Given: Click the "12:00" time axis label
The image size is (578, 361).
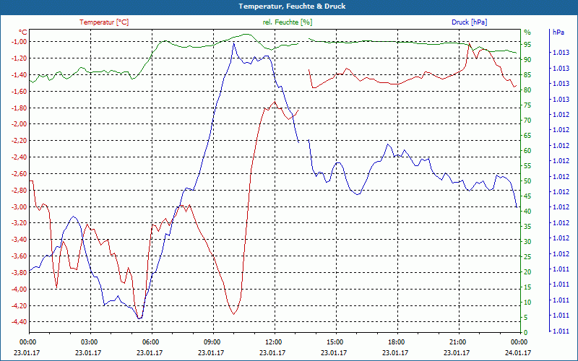Looking at the screenshot, I should point(274,342).
